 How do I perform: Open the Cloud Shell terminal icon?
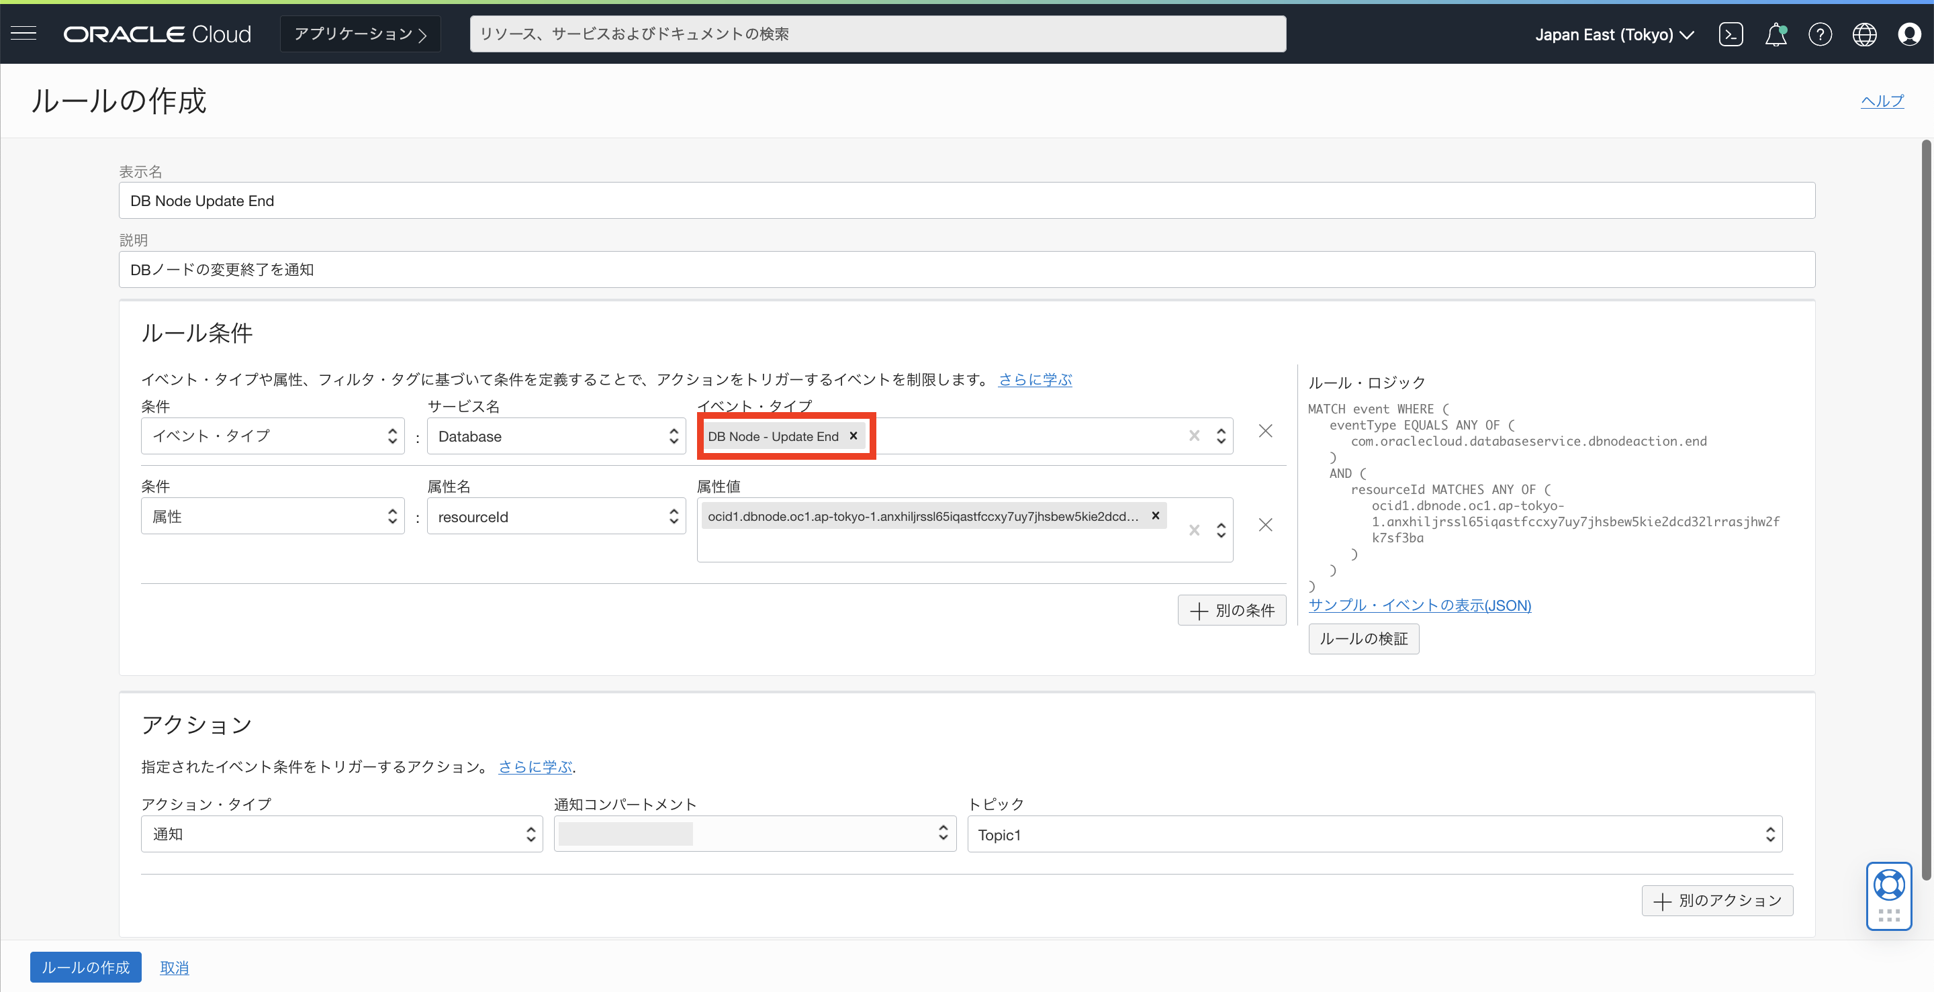point(1731,34)
